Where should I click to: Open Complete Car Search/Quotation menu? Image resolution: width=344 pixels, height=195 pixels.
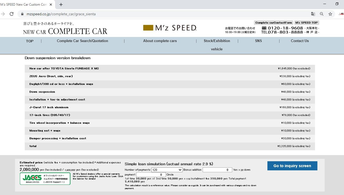point(83,41)
